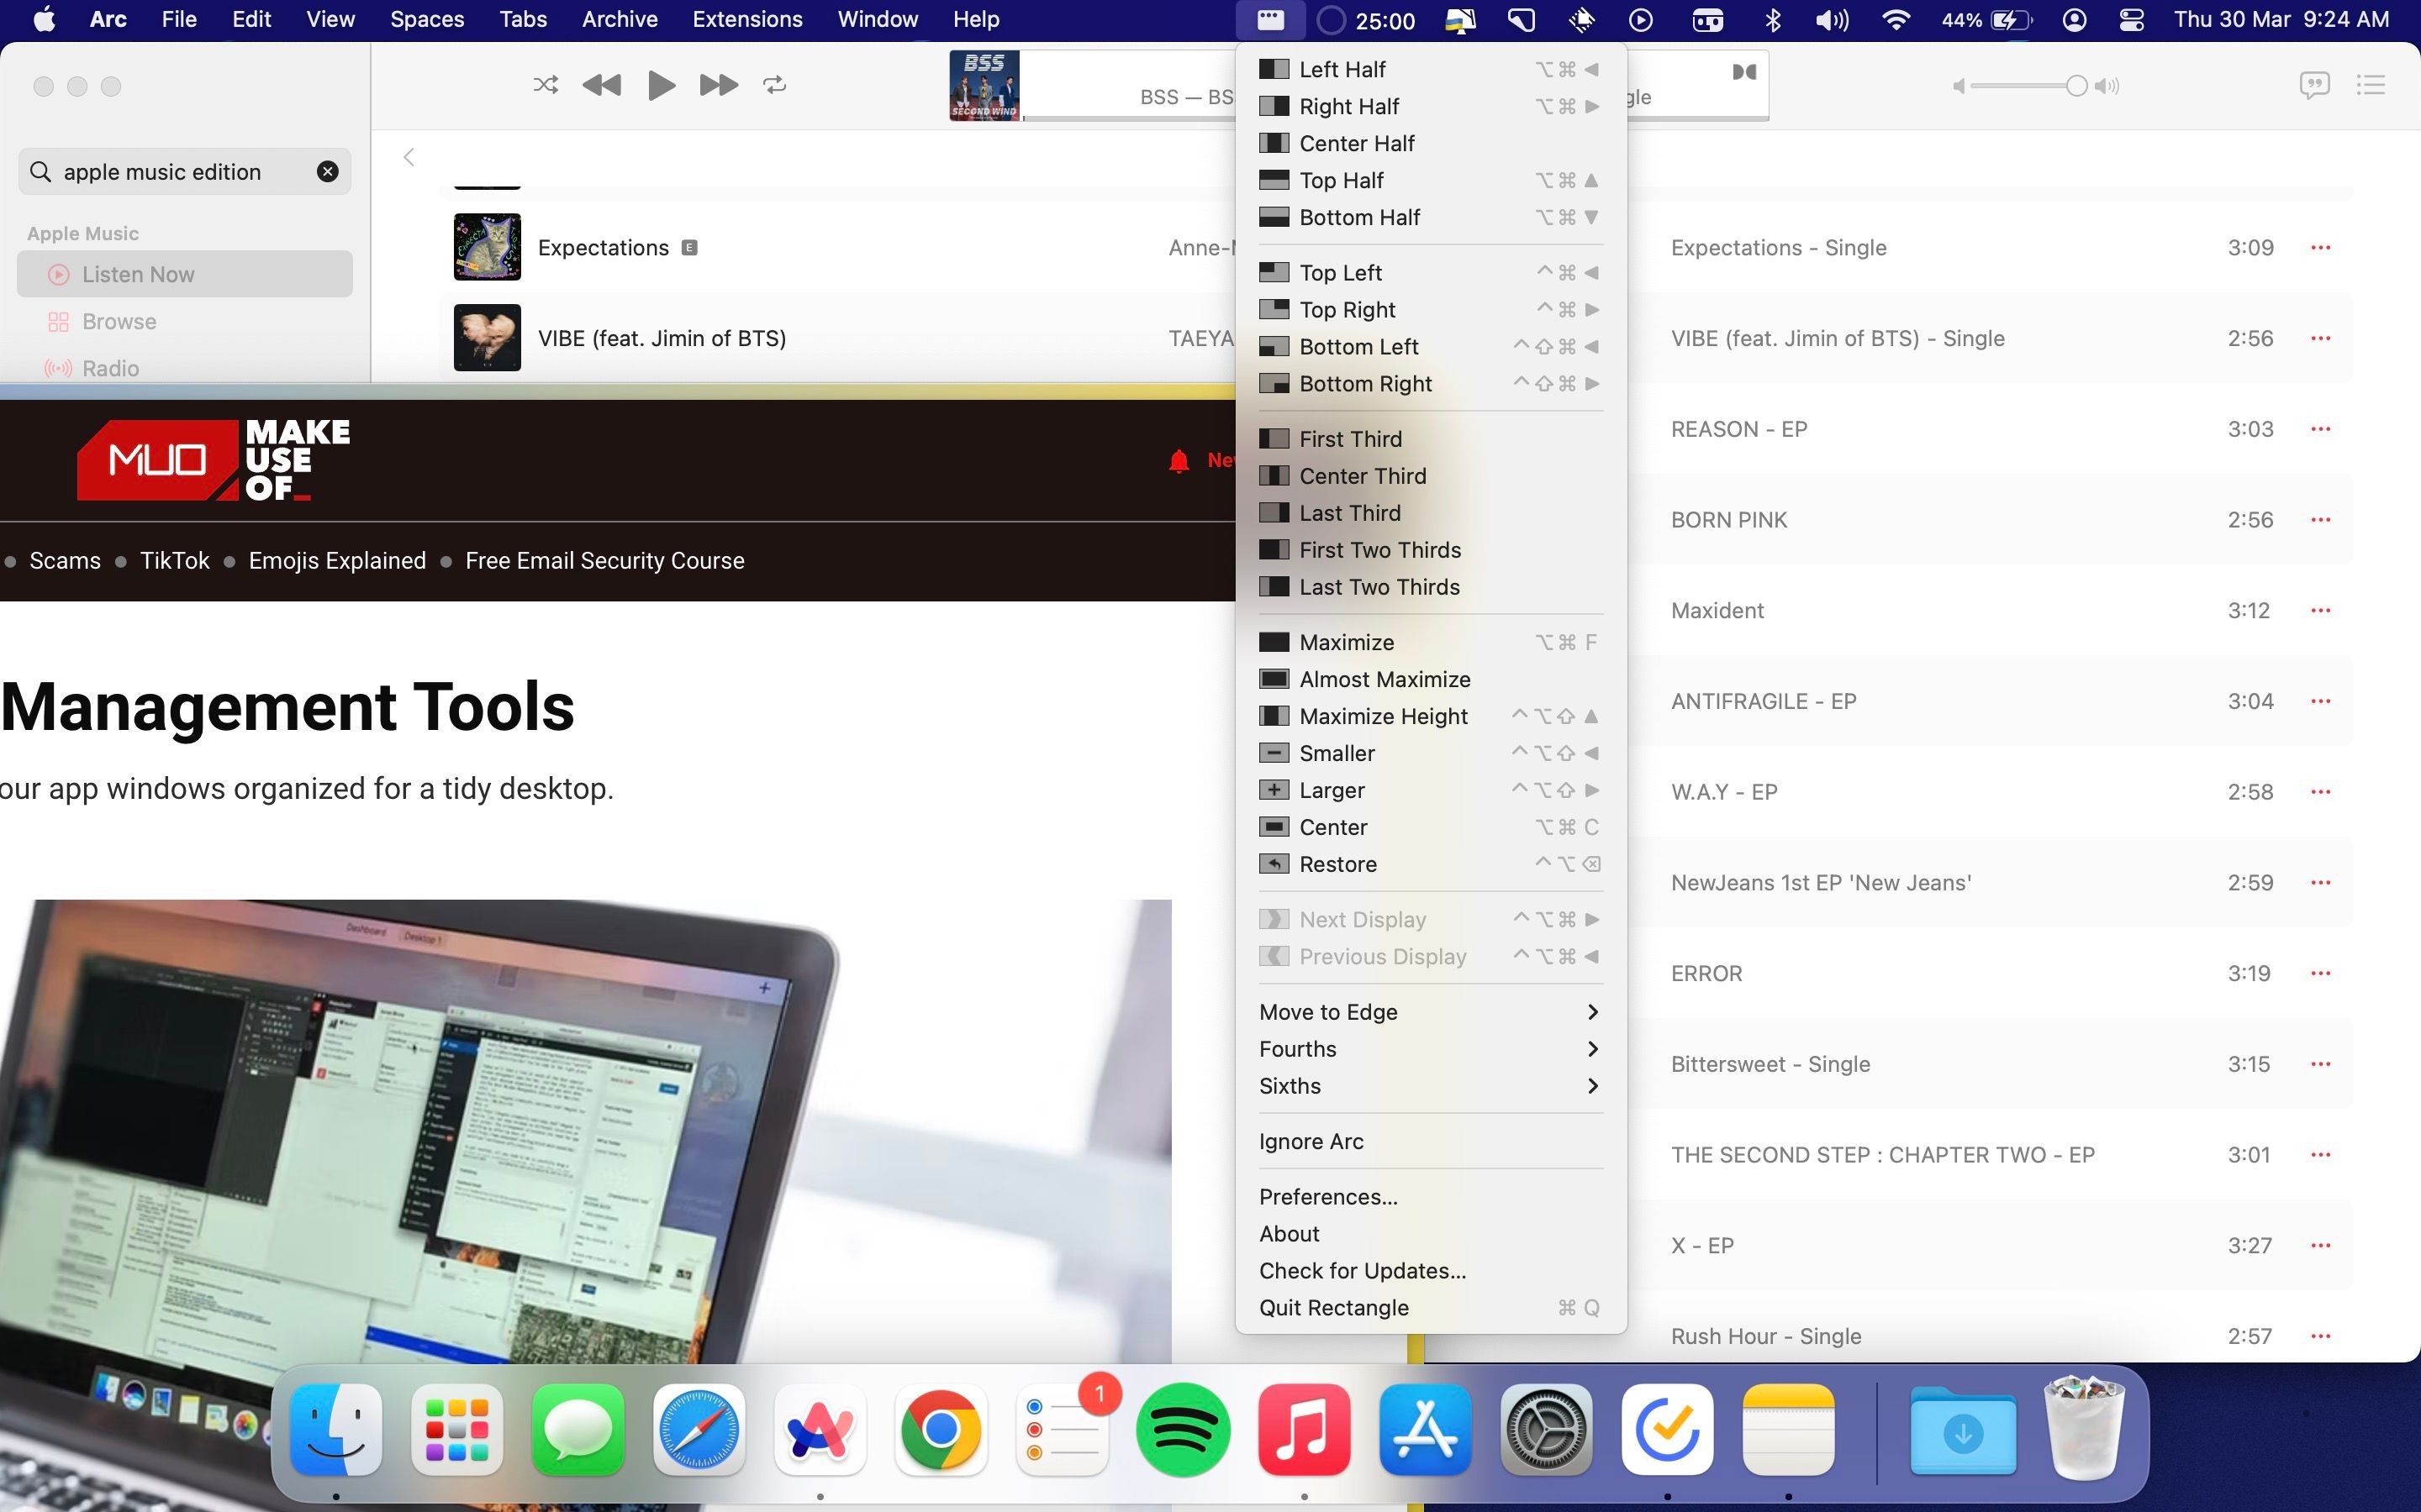
Task: Open more options for X - EP row
Action: [x=2321, y=1246]
